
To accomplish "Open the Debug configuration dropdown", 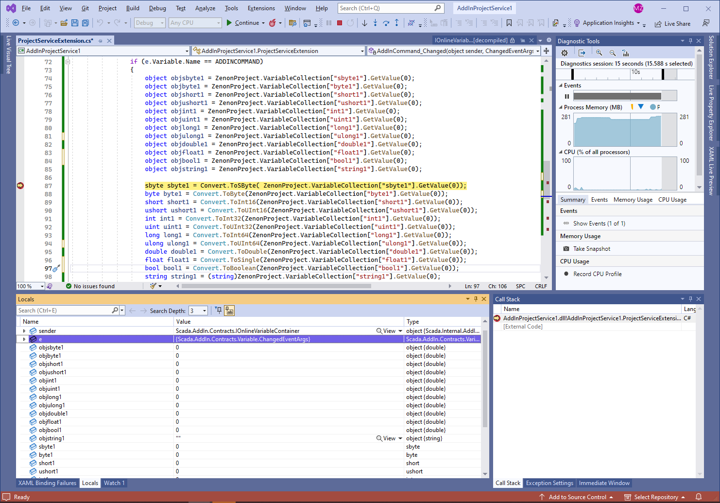I will tap(150, 23).
